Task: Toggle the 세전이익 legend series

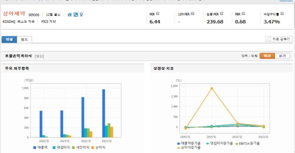Action: (x=81, y=147)
